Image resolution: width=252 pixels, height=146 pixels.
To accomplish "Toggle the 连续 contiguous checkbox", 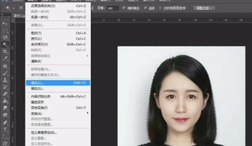I will [x=146, y=8].
